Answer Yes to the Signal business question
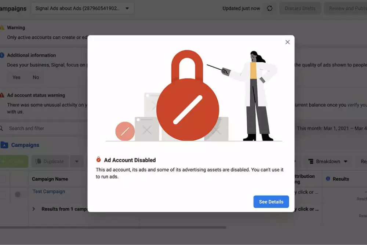Screen dimensions: 367x245 [16, 77]
